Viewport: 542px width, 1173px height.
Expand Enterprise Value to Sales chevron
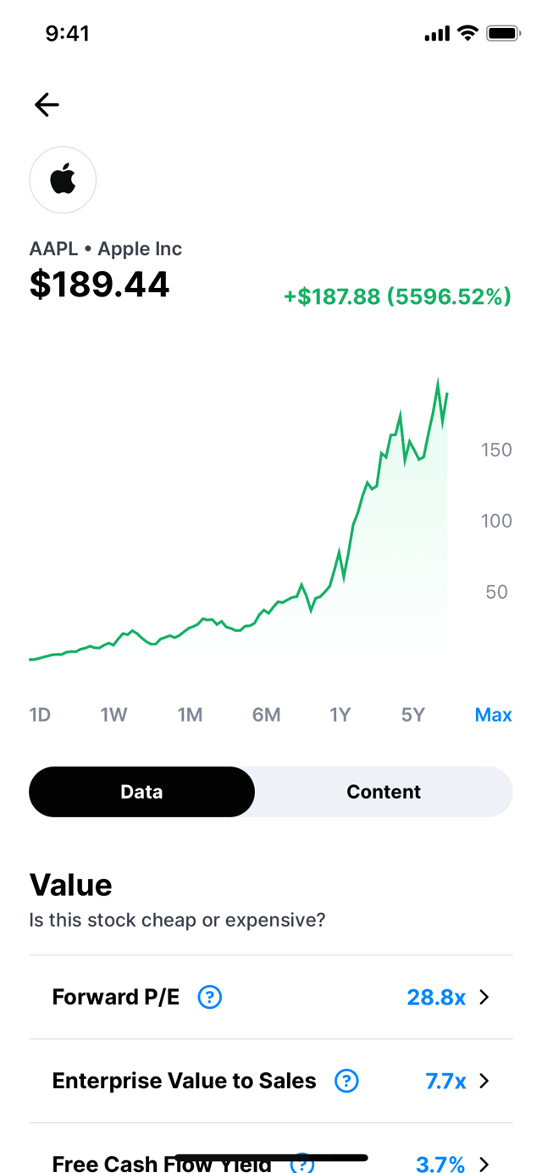tap(484, 1081)
